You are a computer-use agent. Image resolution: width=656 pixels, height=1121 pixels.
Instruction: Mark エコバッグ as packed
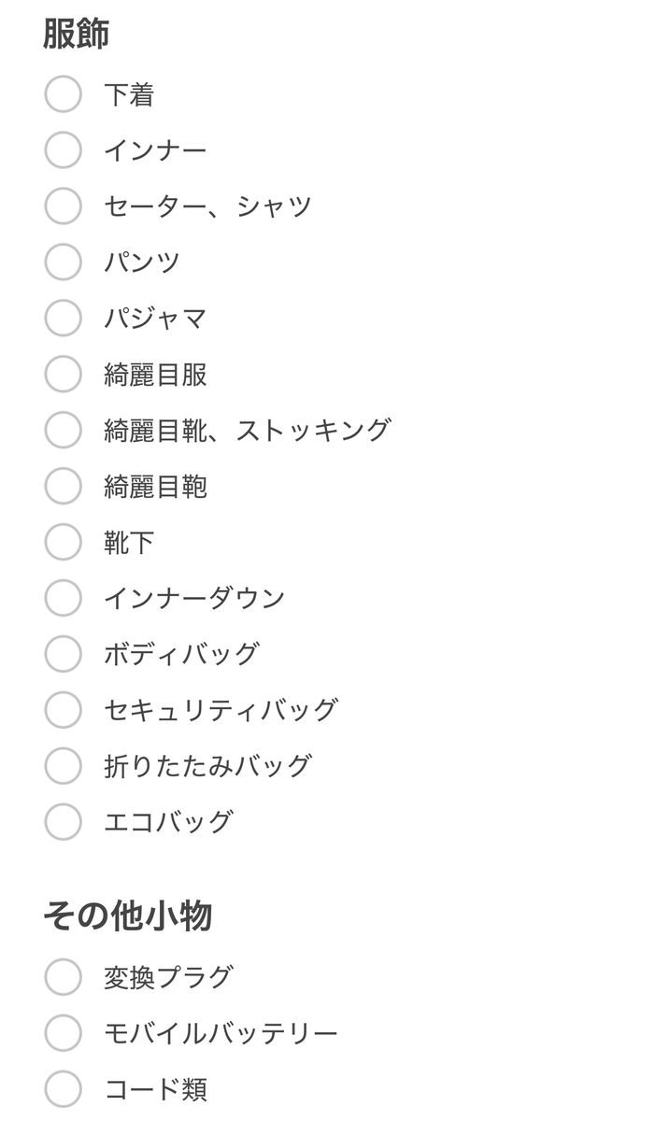63,822
